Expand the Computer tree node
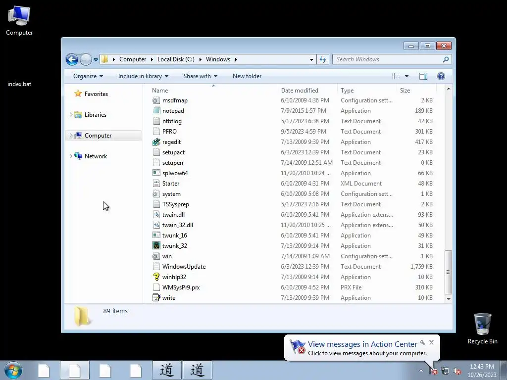The height and width of the screenshot is (380, 507). [71, 136]
